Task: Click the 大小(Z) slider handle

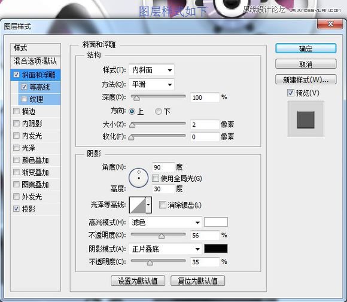Action: [132, 125]
